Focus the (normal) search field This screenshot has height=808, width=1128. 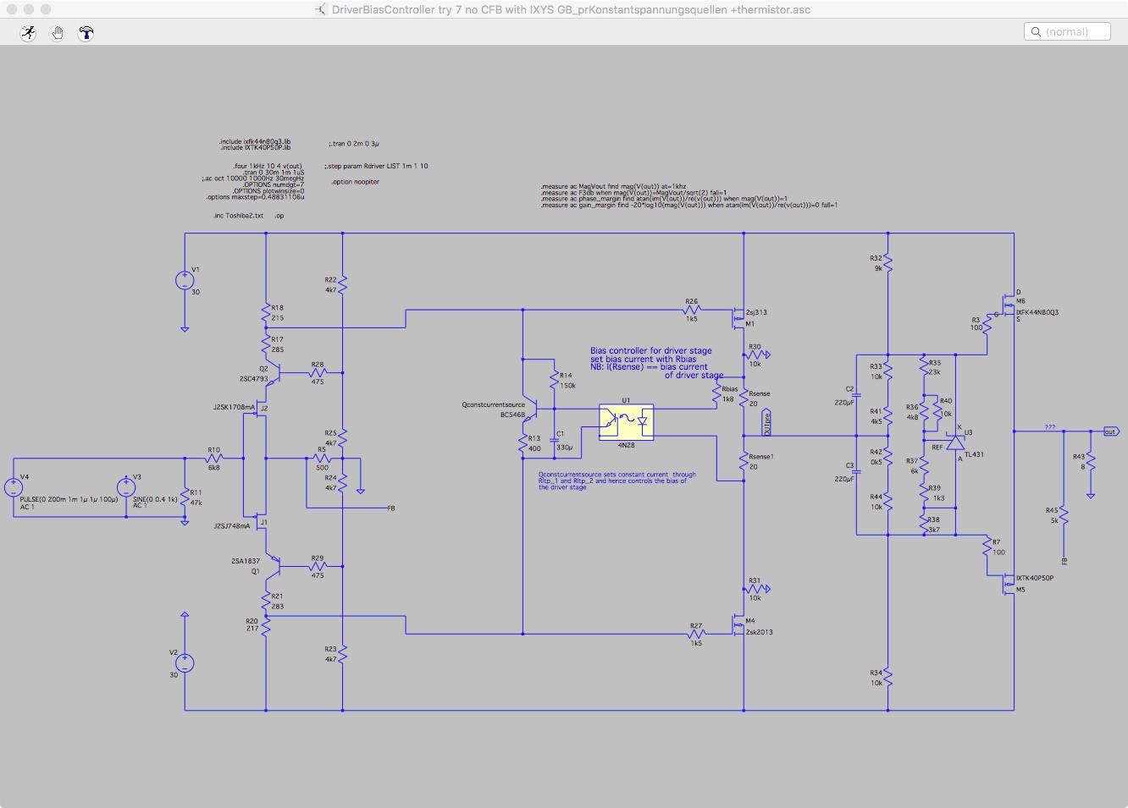pos(1067,32)
